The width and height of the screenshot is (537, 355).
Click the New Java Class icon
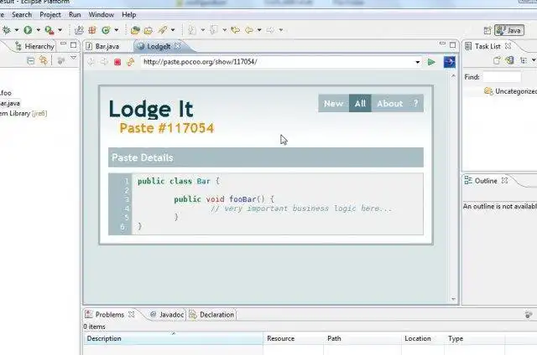coord(106,30)
